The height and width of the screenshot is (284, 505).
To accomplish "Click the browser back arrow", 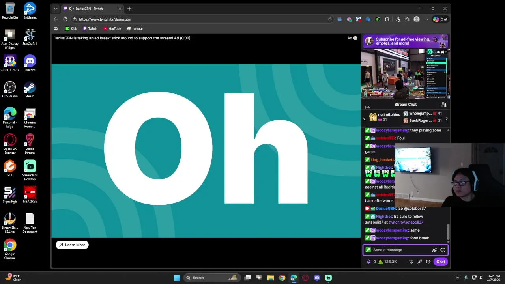I will pos(56,19).
